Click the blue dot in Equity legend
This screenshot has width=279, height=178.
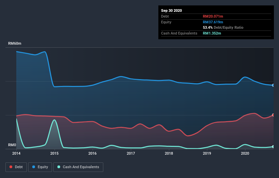point(34,167)
